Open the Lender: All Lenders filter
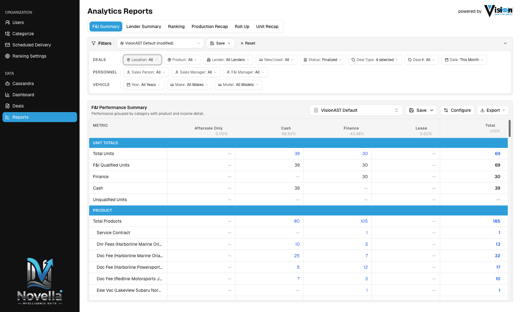This screenshot has width=524, height=312. [228, 60]
